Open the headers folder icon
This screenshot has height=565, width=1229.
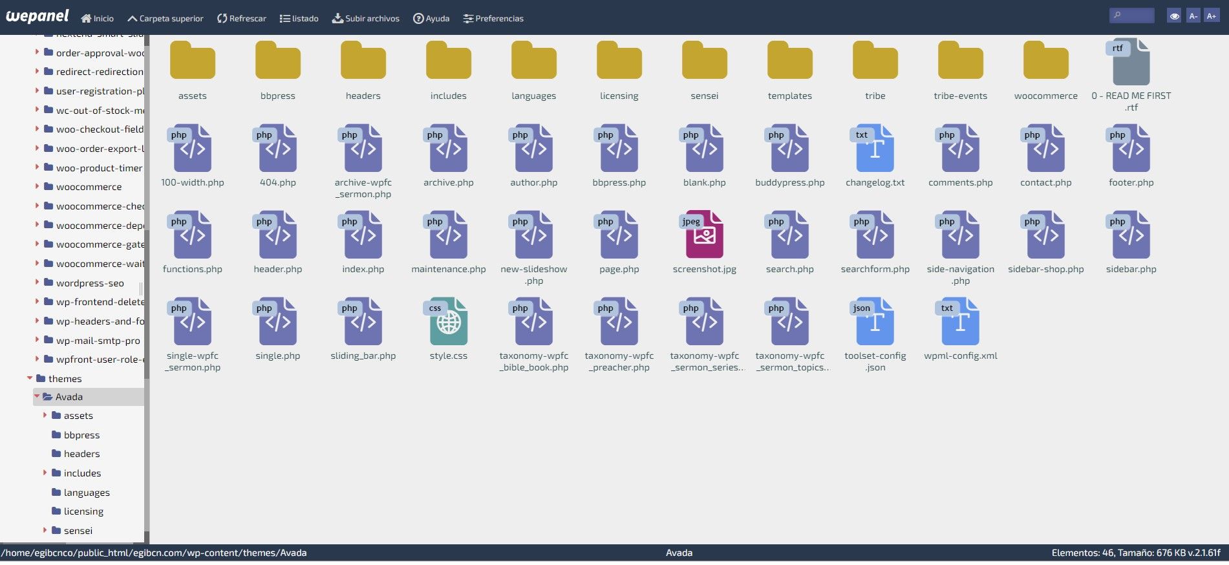[x=363, y=60]
